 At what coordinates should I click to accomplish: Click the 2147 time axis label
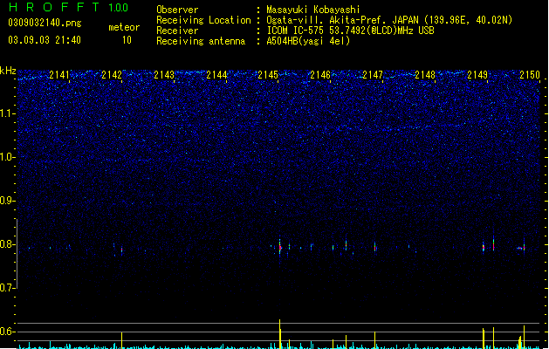click(x=373, y=75)
